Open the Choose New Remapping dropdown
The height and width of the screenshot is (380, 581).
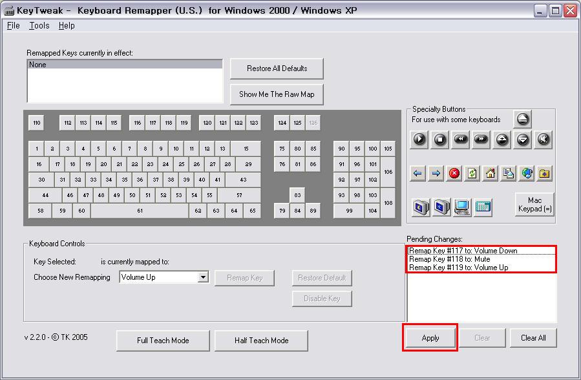point(203,277)
